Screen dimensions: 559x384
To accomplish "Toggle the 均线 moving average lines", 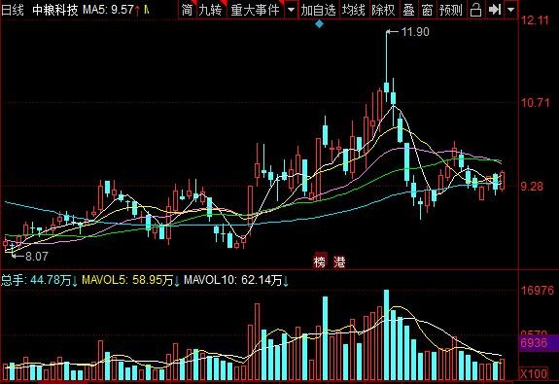I will point(354,10).
